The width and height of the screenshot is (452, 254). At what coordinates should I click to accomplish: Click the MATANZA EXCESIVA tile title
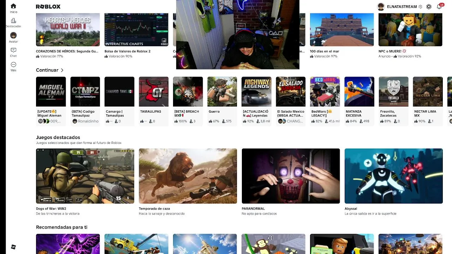pos(353,113)
